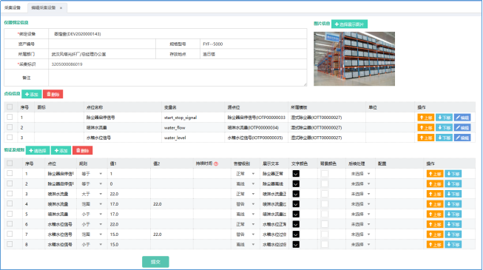Click the red 删除 button above points table
483x270 pixels.
click(x=53, y=94)
